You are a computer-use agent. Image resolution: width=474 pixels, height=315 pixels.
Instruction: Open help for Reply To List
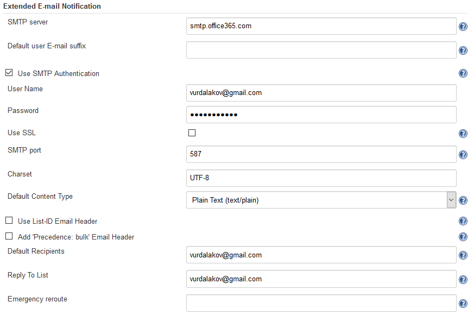tap(463, 279)
